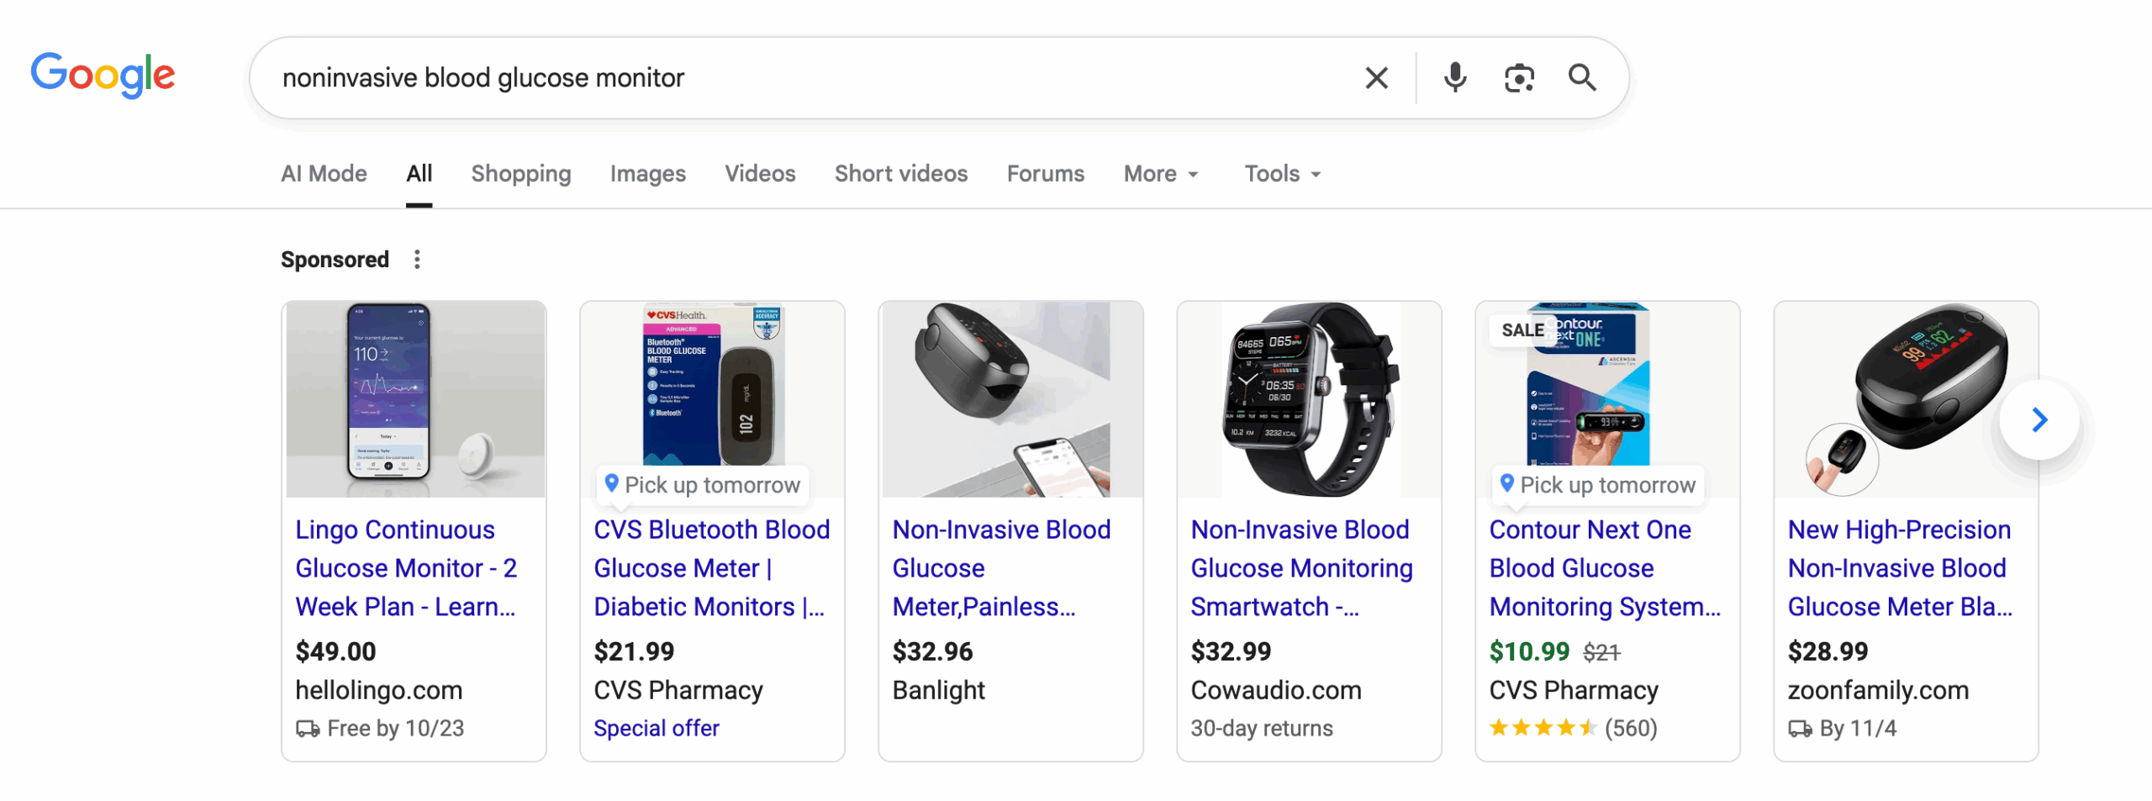Open the Tools dropdown
2152x801 pixels.
1282,174
